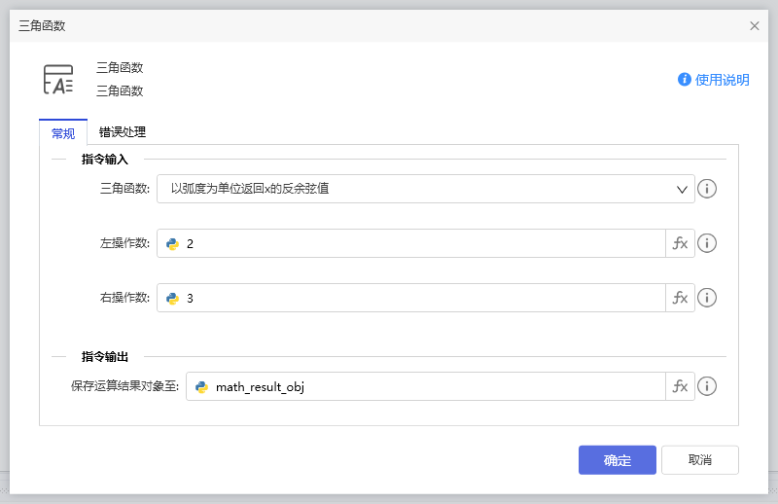Click info icon beside 三角函数 dropdown

pos(707,189)
